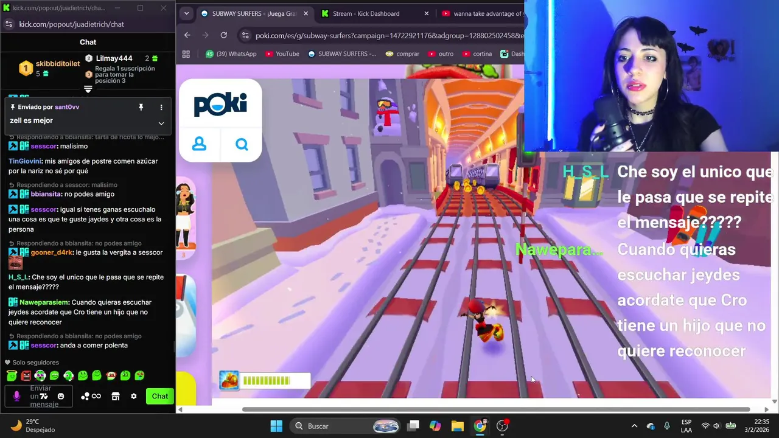Open site settings icon left of poki URL
Screen dimensions: 779x438
245,35
